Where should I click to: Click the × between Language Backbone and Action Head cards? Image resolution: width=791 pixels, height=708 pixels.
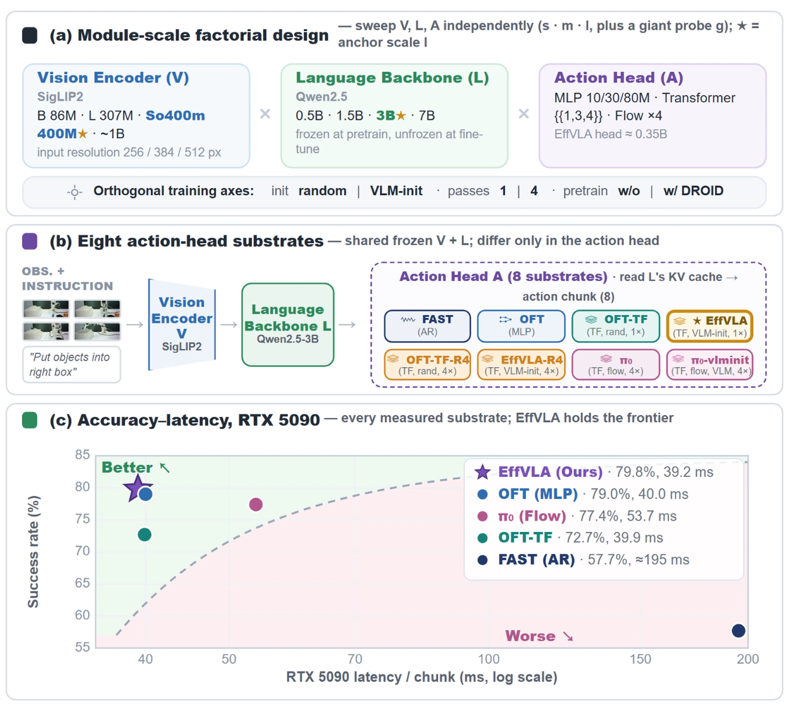pyautogui.click(x=524, y=114)
